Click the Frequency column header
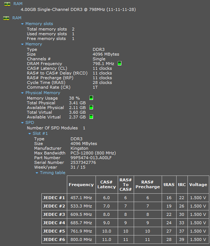Viewport: 210px width, 246px height. click(81, 185)
